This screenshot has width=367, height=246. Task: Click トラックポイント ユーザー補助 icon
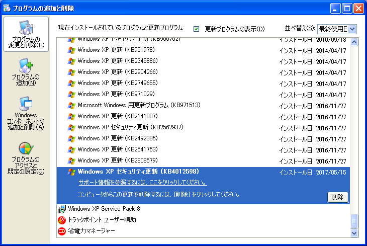tap(62, 220)
